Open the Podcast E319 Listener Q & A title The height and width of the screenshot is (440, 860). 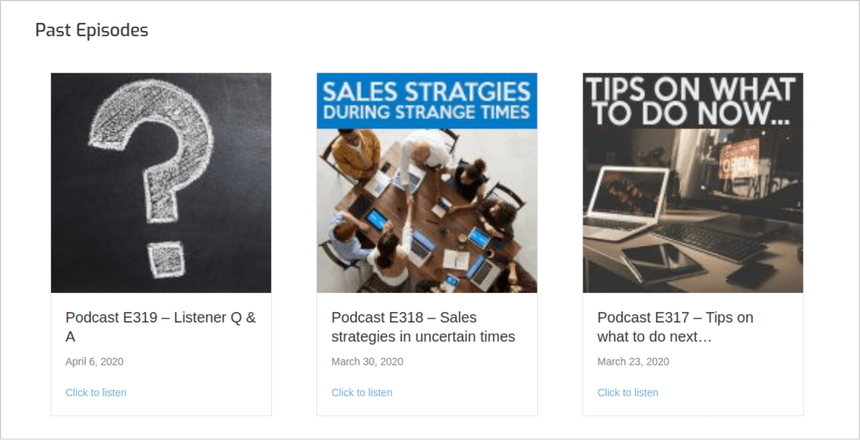[160, 327]
